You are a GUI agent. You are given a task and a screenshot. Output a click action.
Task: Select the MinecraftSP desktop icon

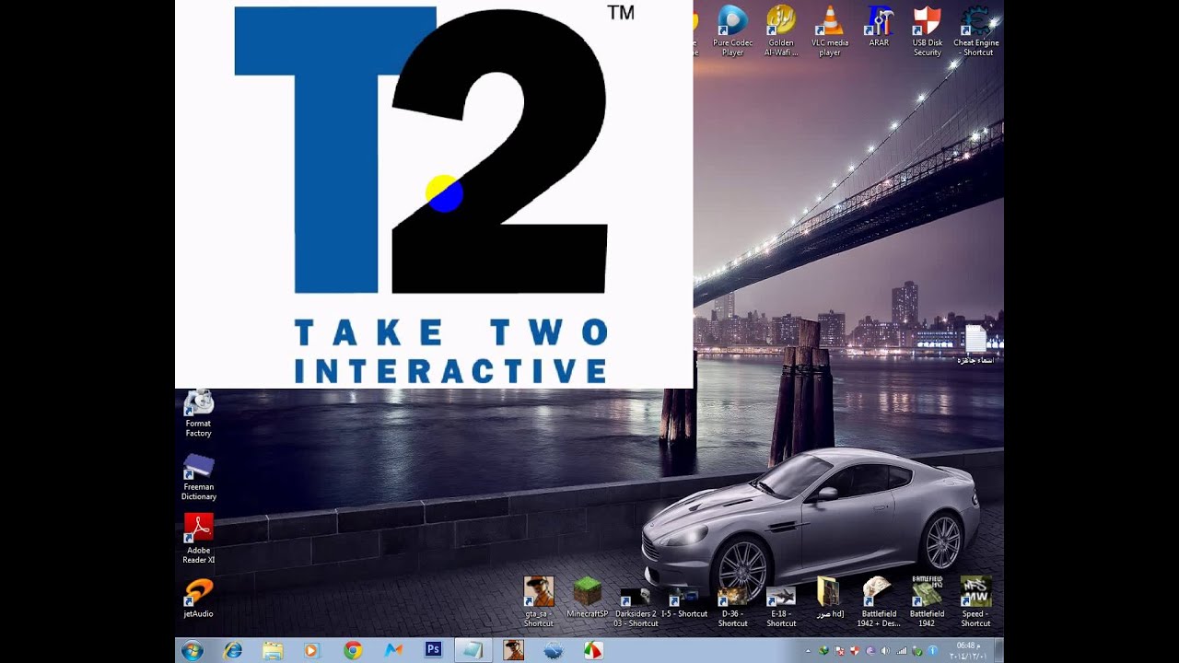587,598
